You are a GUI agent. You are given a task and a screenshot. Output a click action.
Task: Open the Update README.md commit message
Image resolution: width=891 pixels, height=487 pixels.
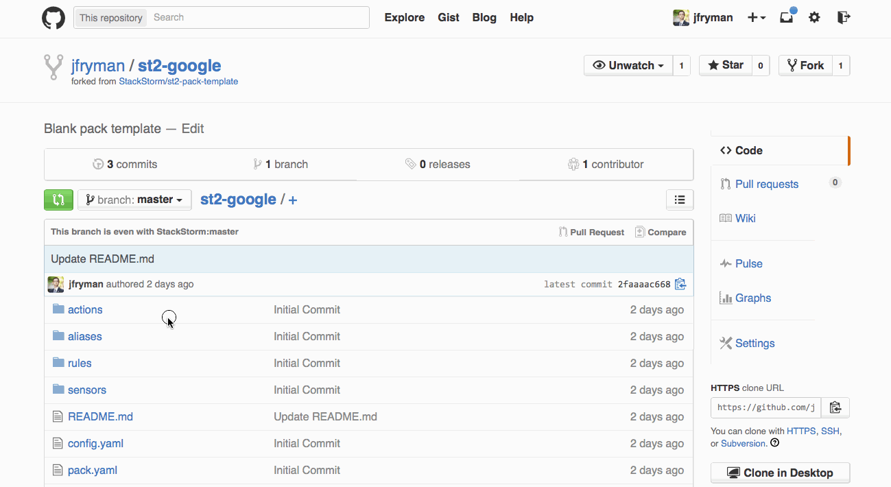click(x=103, y=259)
